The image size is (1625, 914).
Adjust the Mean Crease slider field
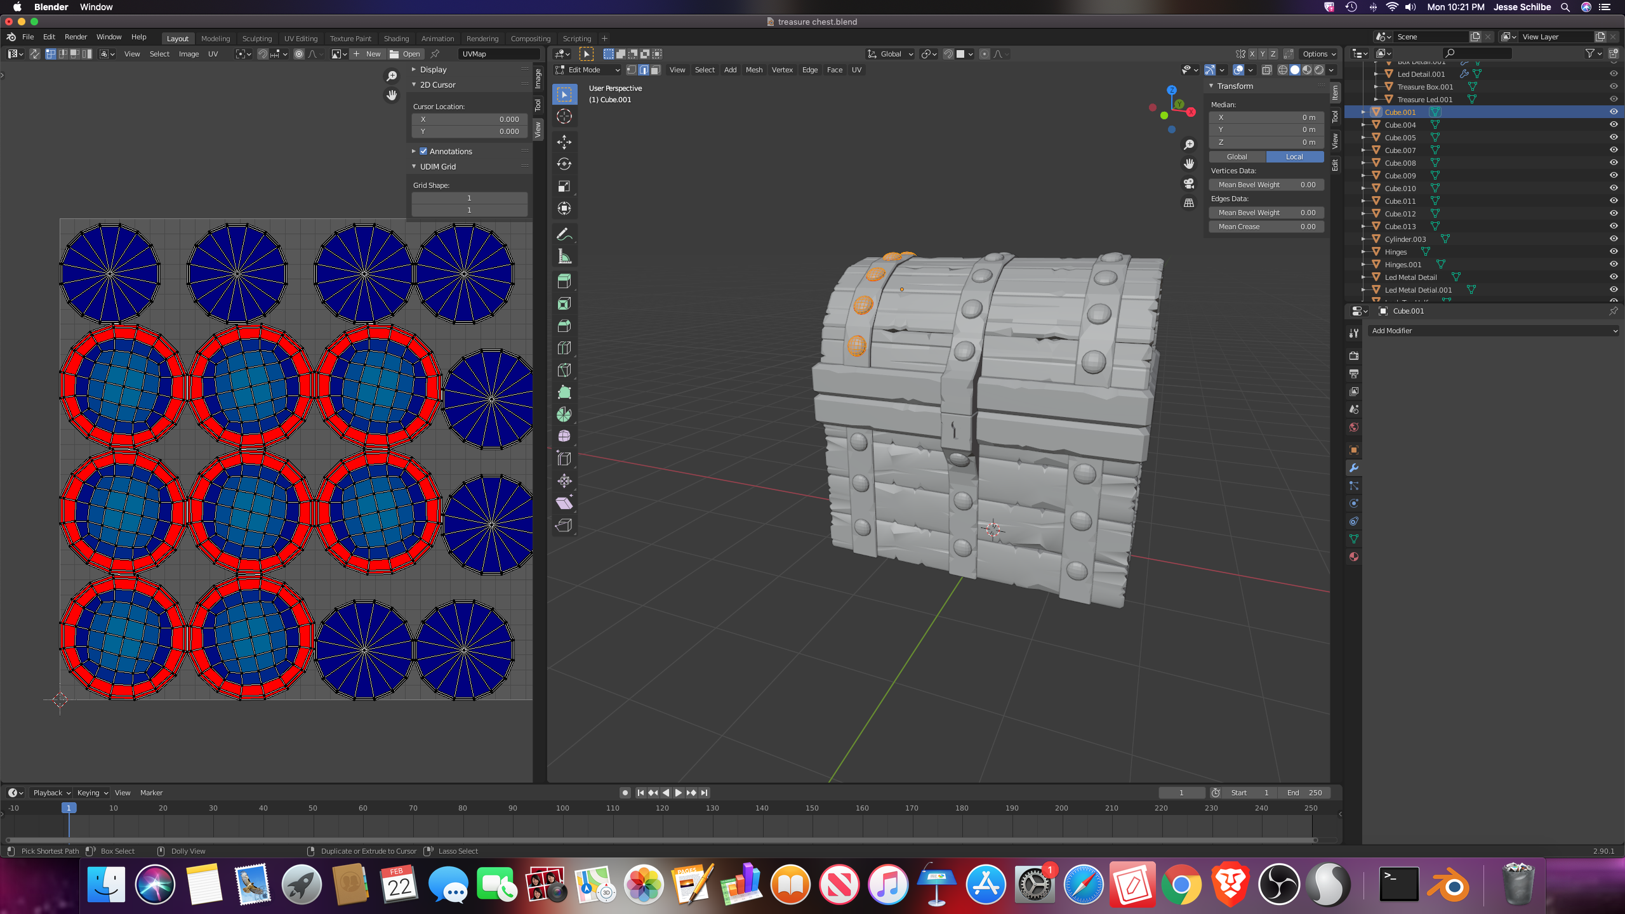click(x=1266, y=227)
